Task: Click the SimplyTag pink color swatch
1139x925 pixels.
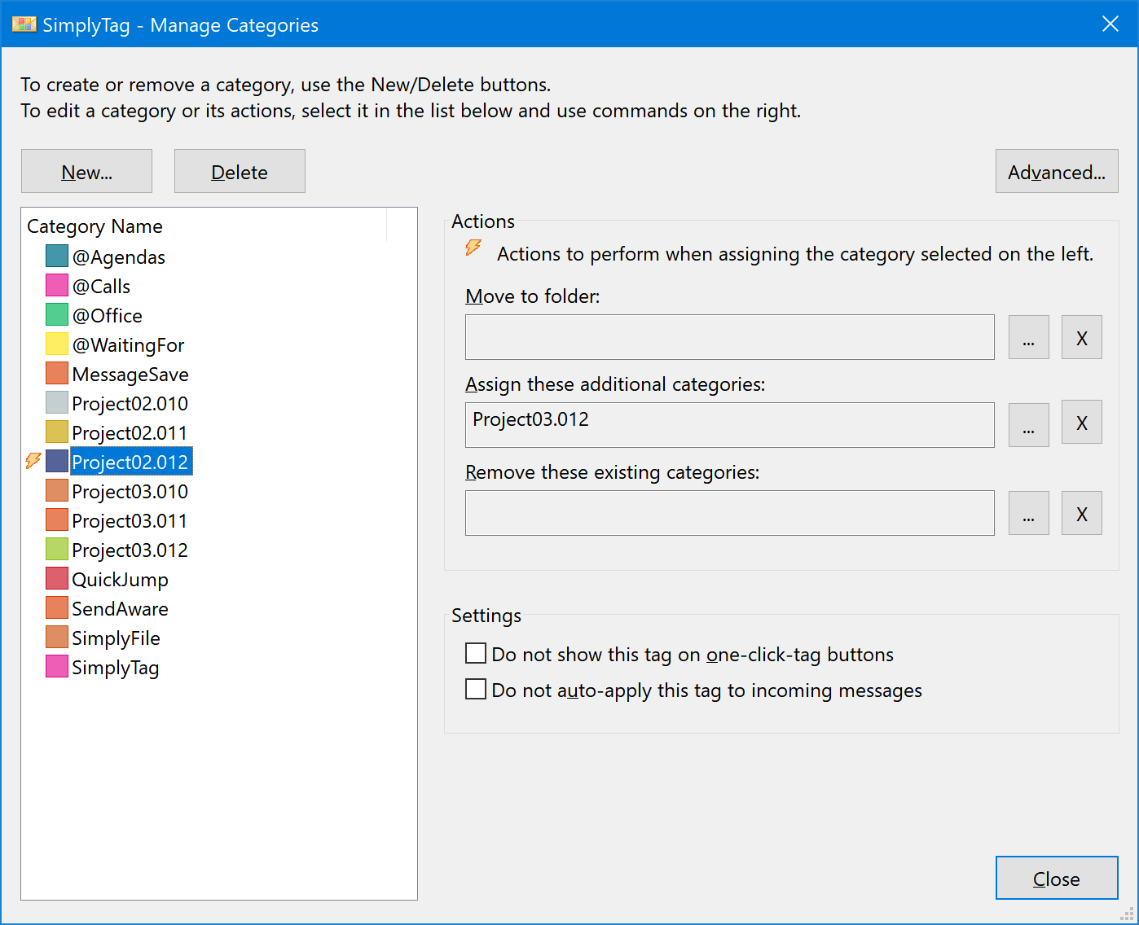Action: pyautogui.click(x=57, y=666)
